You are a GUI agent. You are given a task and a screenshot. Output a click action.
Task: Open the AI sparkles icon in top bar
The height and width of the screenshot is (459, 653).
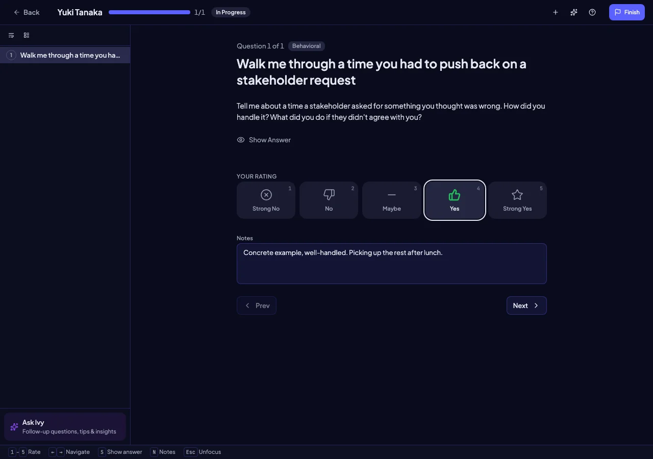(x=574, y=12)
